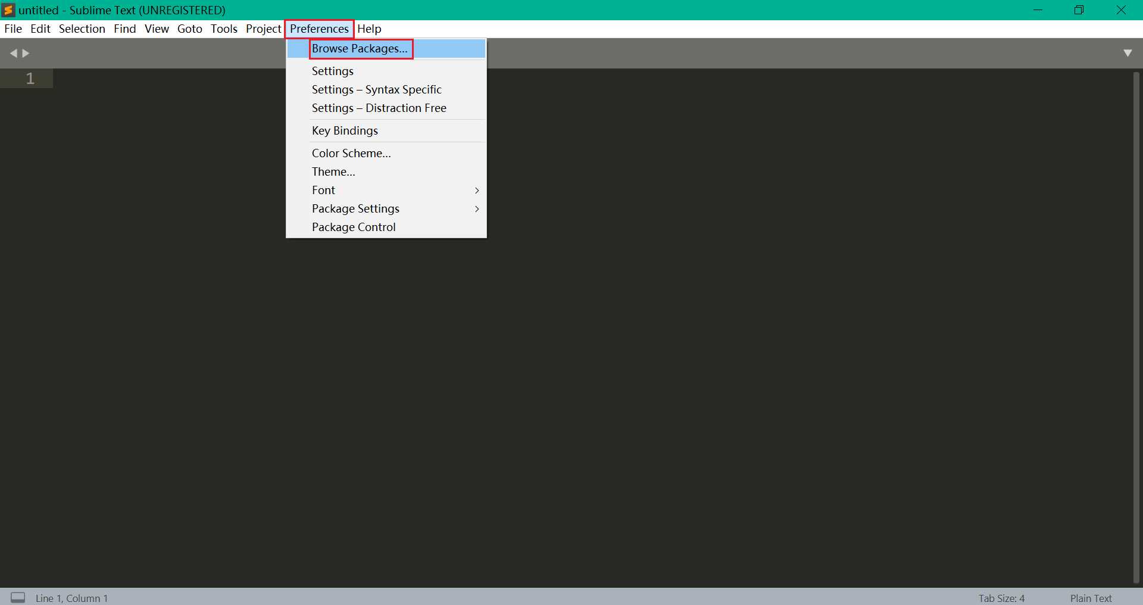1143x605 pixels.
Task: Open the Help menu
Action: click(x=369, y=29)
